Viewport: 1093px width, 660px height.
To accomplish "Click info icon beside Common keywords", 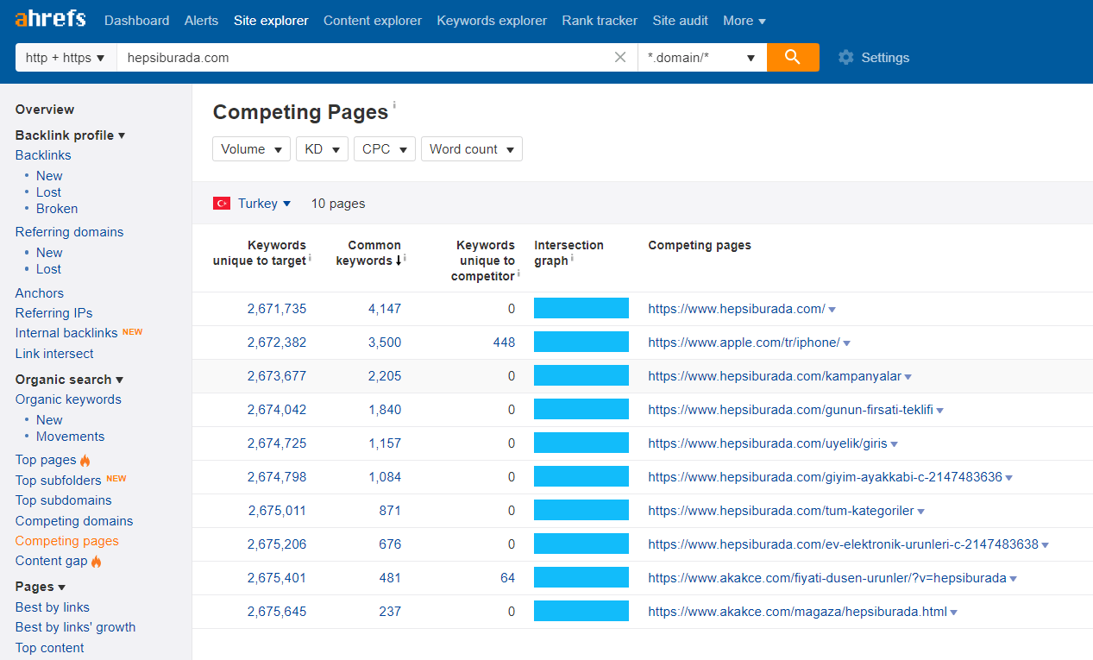I will point(405,258).
